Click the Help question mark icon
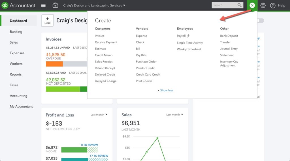Viewport: 290px width, 161px height. [273, 6]
